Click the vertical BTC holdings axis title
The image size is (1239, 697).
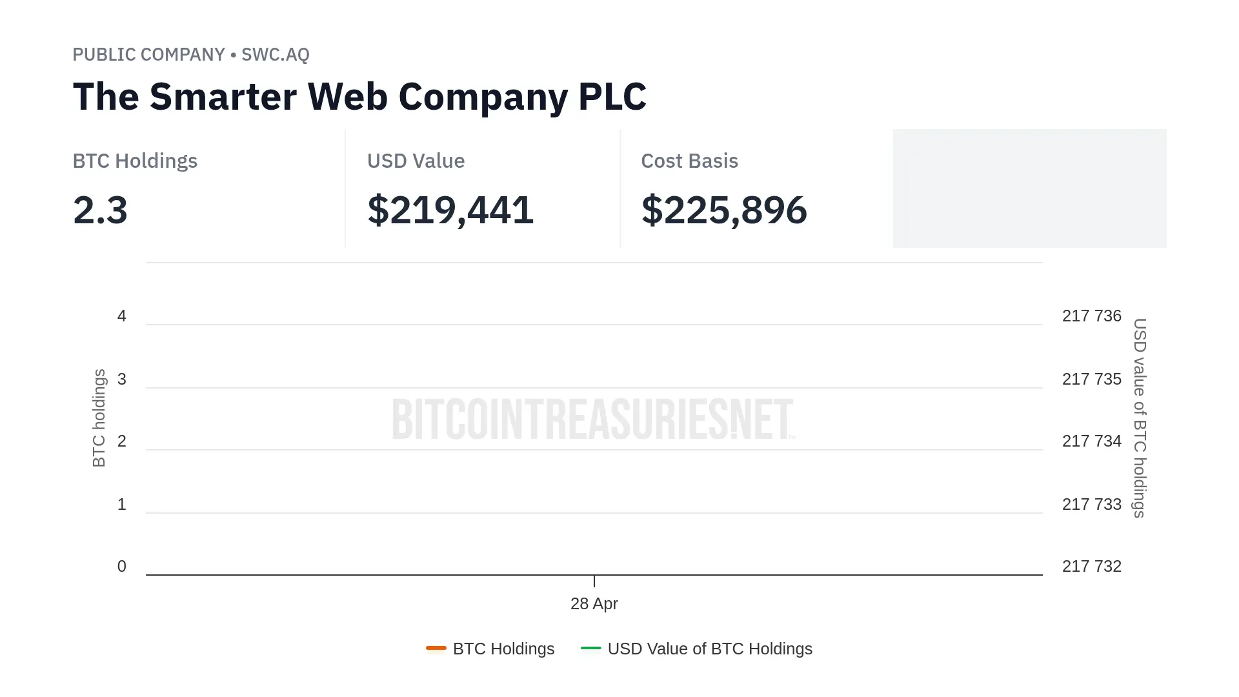(99, 418)
